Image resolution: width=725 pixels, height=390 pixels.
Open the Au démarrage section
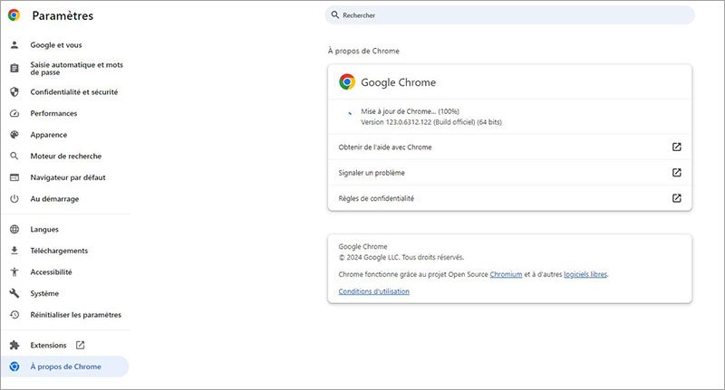coord(54,198)
